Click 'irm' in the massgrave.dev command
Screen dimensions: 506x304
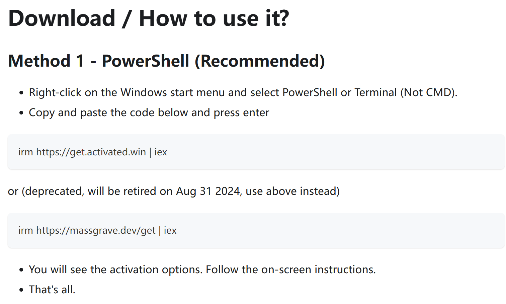pyautogui.click(x=25, y=230)
